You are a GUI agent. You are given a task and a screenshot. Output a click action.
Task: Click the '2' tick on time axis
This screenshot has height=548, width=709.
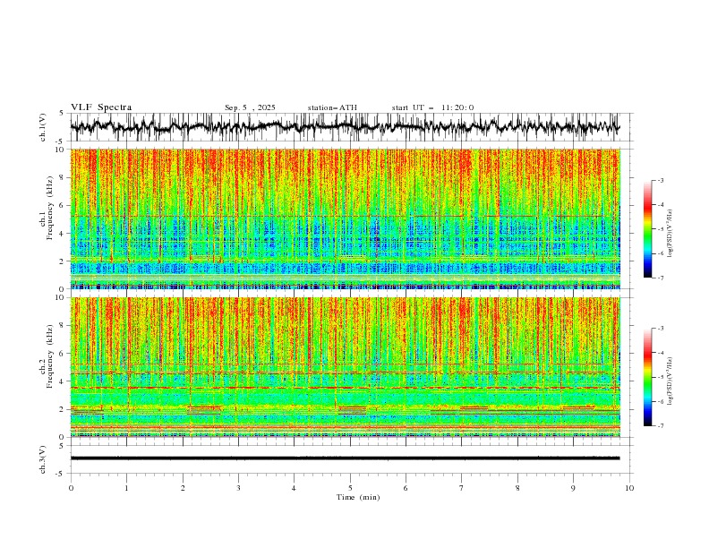point(183,488)
